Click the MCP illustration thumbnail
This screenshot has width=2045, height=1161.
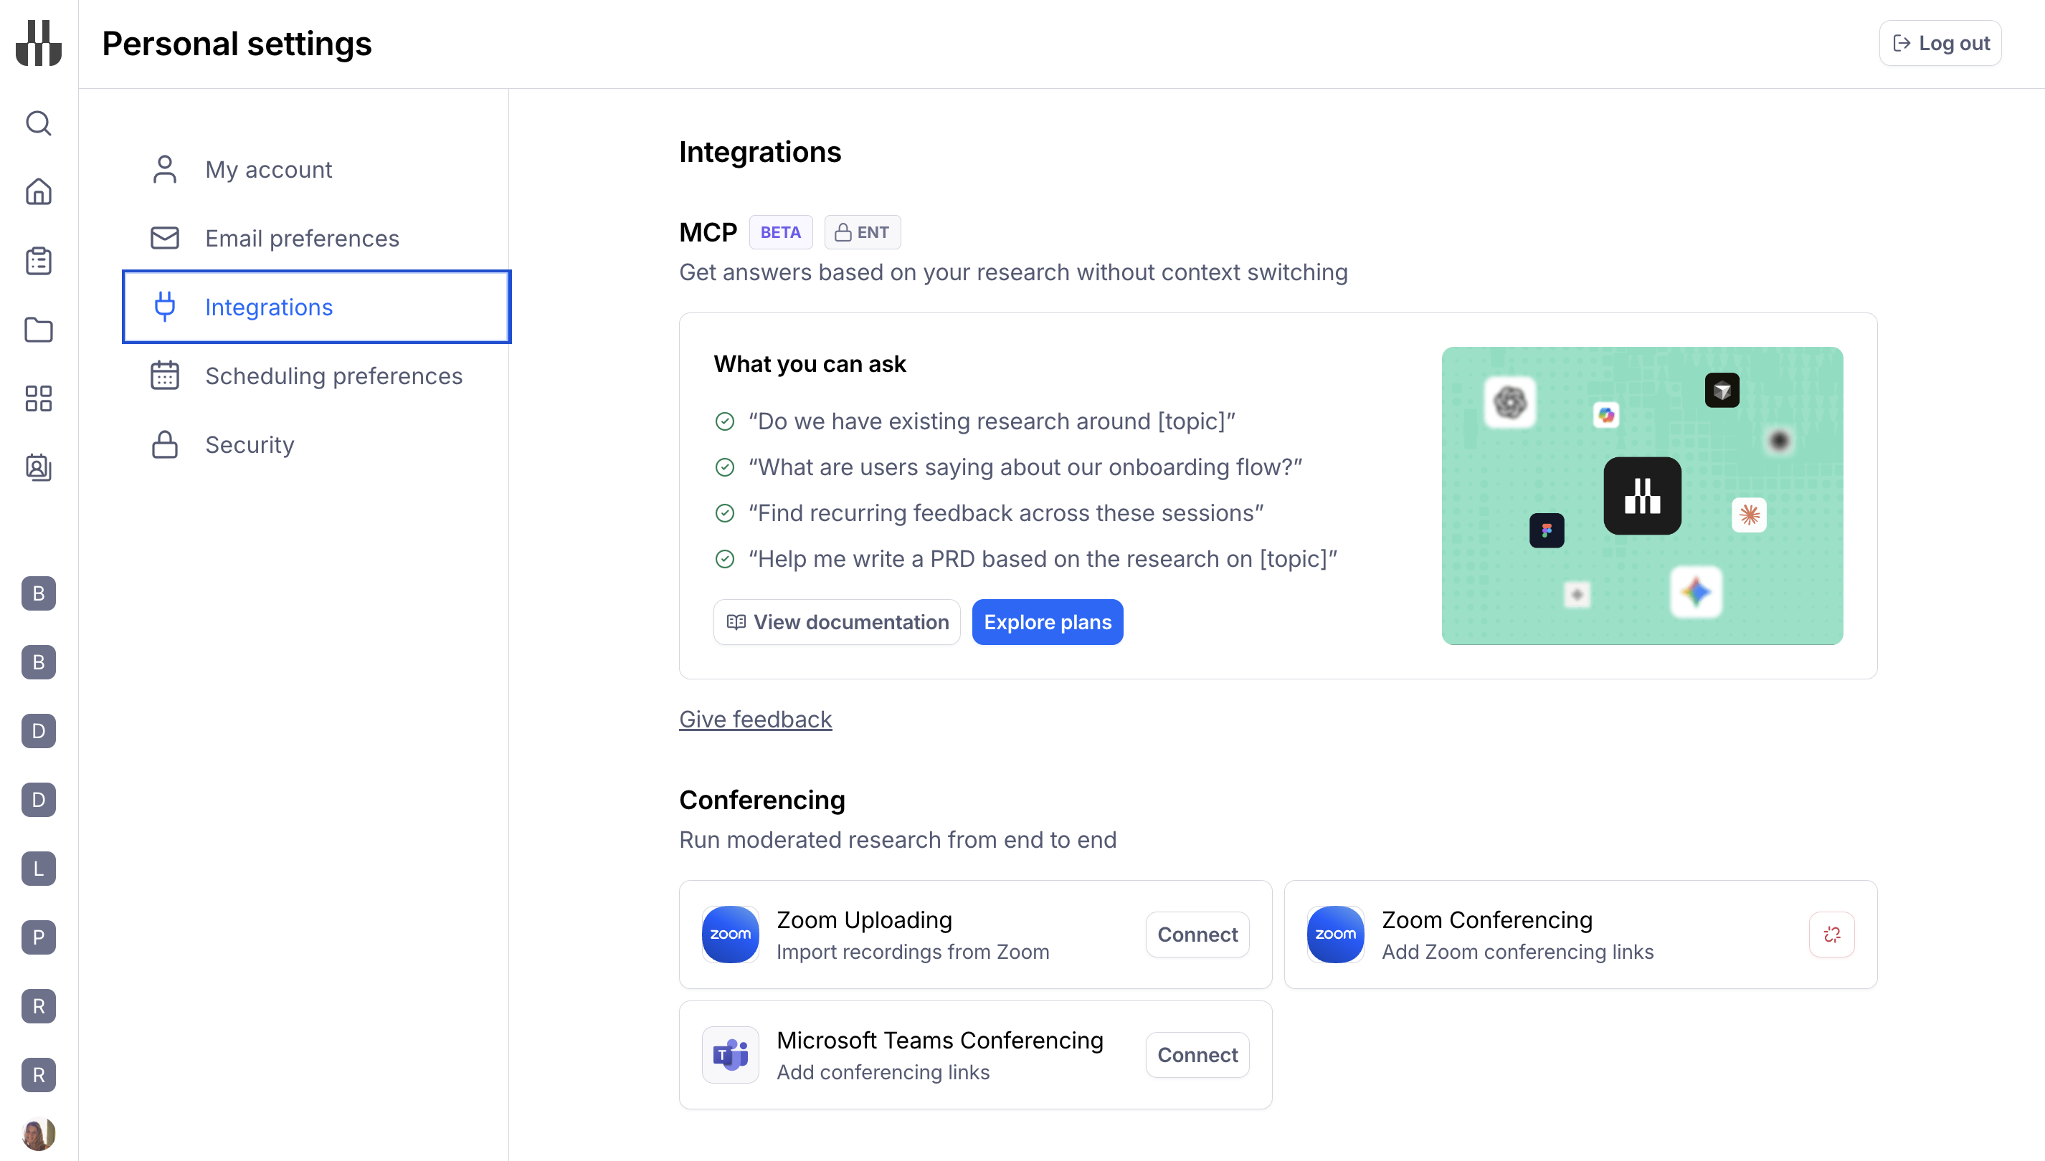coord(1642,496)
